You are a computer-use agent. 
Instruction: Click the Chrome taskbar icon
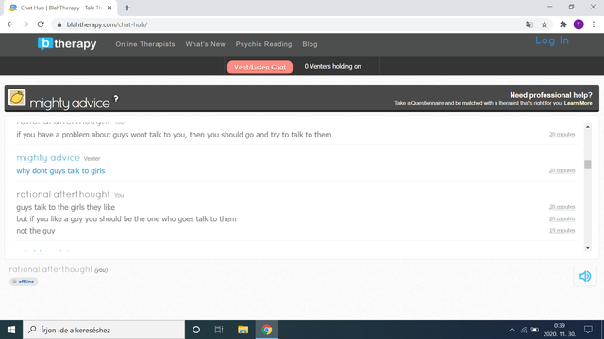tap(266, 330)
